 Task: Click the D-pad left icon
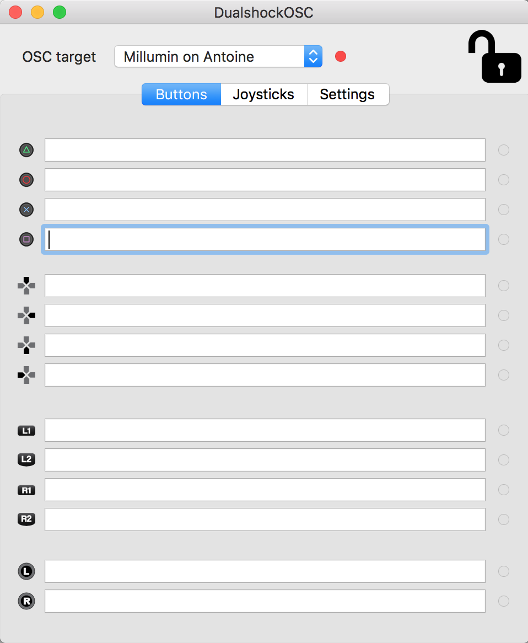tap(26, 375)
